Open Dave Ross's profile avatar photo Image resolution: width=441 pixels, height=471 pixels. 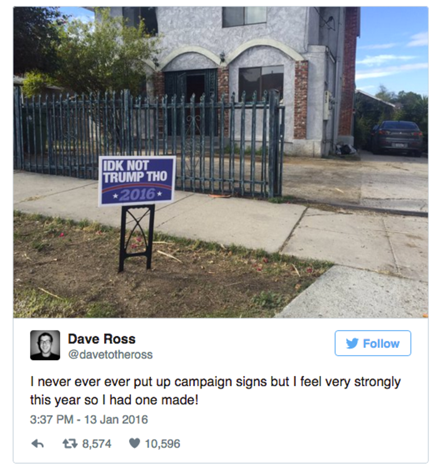tap(45, 345)
